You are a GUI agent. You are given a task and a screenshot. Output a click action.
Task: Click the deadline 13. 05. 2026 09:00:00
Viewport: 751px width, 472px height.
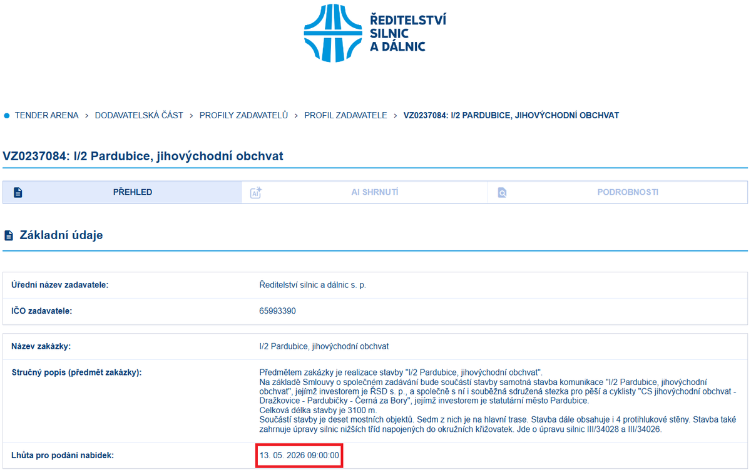[x=299, y=456]
